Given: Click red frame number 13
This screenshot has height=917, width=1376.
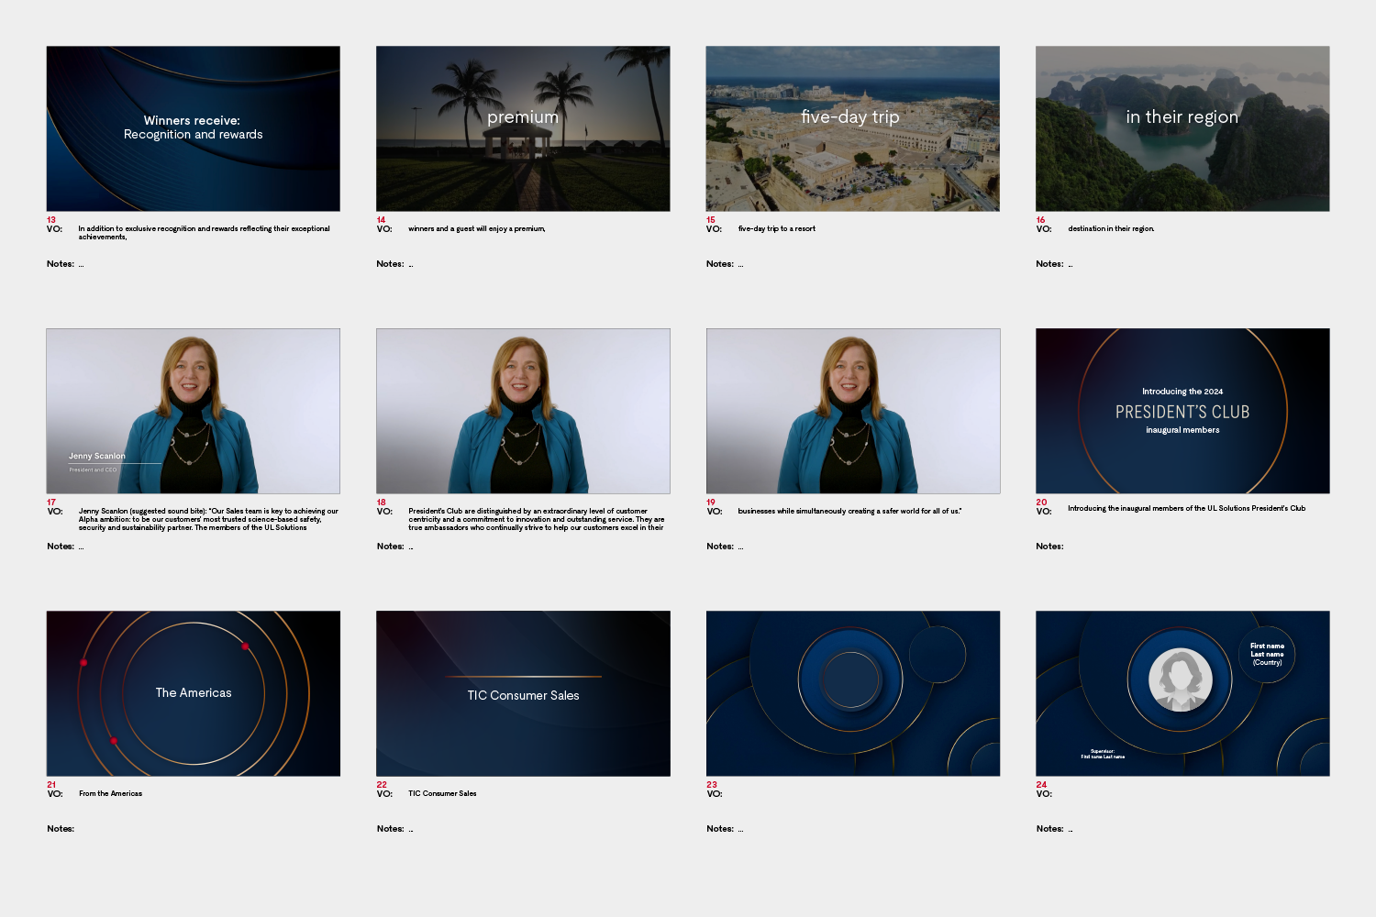Looking at the screenshot, I should coord(51,220).
